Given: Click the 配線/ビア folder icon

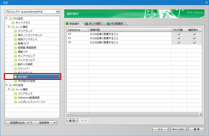Looking at the screenshot, I should (15, 44).
